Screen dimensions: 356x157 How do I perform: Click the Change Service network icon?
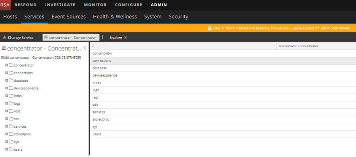(5, 38)
